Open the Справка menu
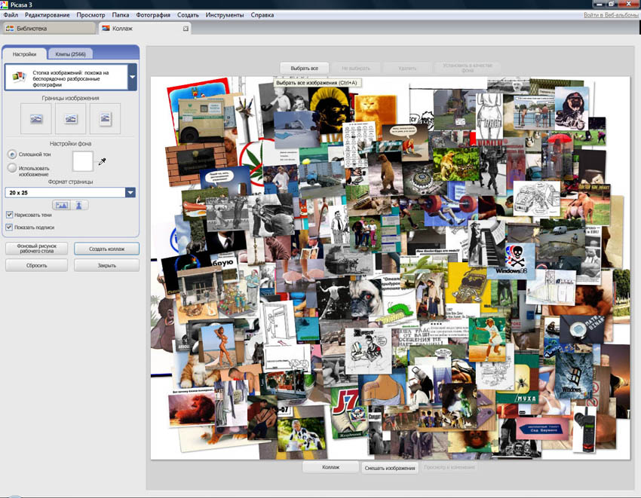This screenshot has width=641, height=498. pyautogui.click(x=262, y=15)
